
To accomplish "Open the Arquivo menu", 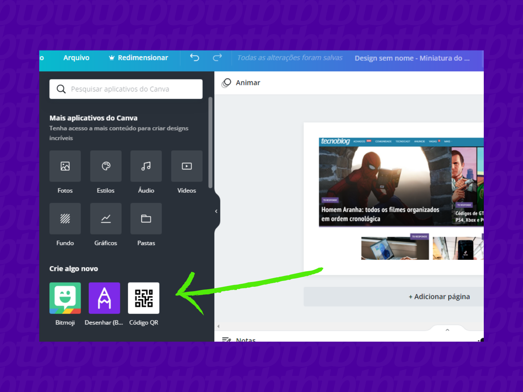I will [x=76, y=58].
